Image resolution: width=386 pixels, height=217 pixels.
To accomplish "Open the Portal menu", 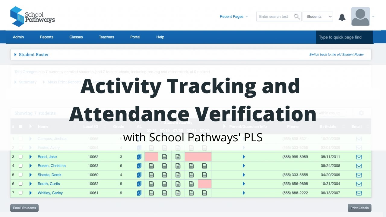I will pyautogui.click(x=135, y=37).
